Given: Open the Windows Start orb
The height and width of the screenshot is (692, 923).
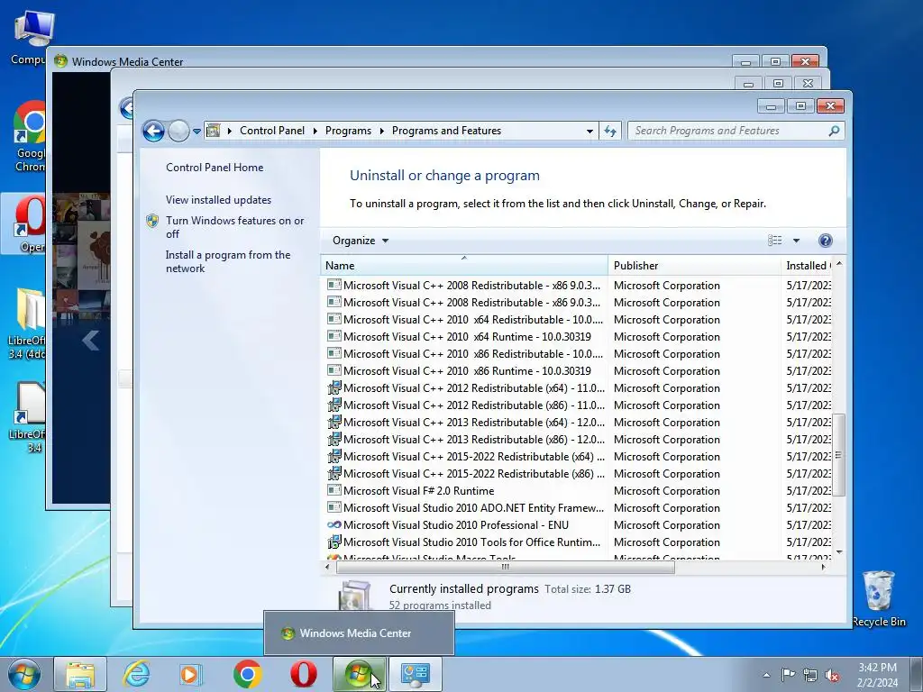Looking at the screenshot, I should [x=24, y=674].
